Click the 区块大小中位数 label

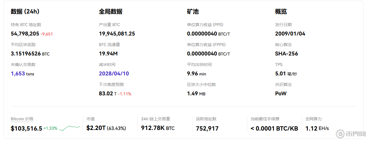[201, 84]
